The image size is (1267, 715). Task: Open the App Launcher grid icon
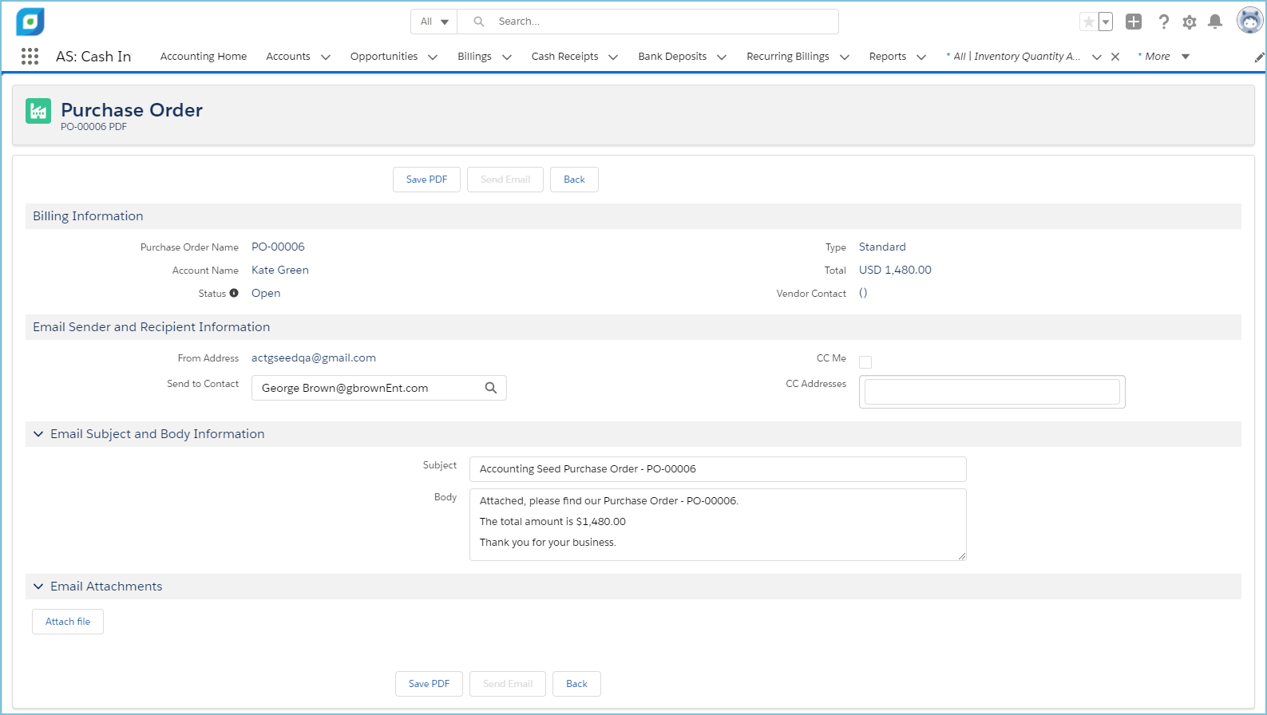(x=30, y=56)
